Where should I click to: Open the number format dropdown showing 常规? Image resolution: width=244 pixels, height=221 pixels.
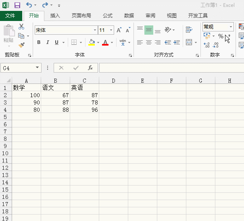click(231, 27)
